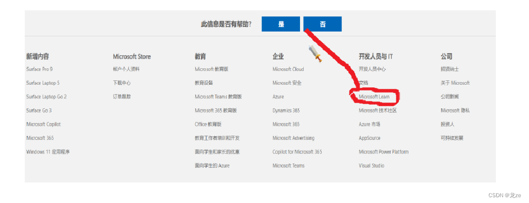Open 文档 link under 开发人员与 IT

(364, 83)
